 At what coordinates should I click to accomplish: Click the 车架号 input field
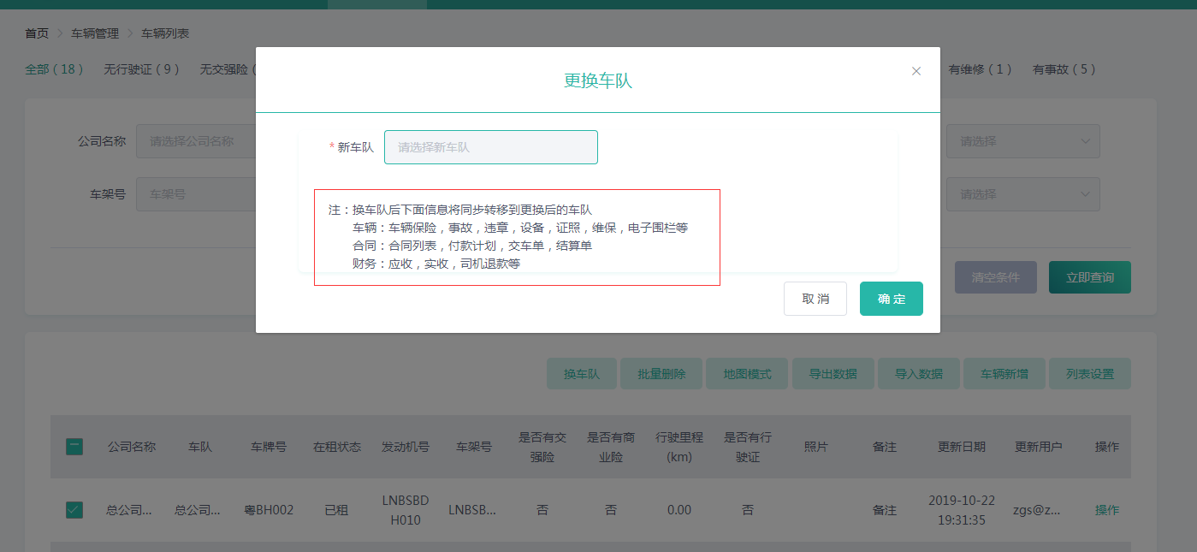[197, 194]
